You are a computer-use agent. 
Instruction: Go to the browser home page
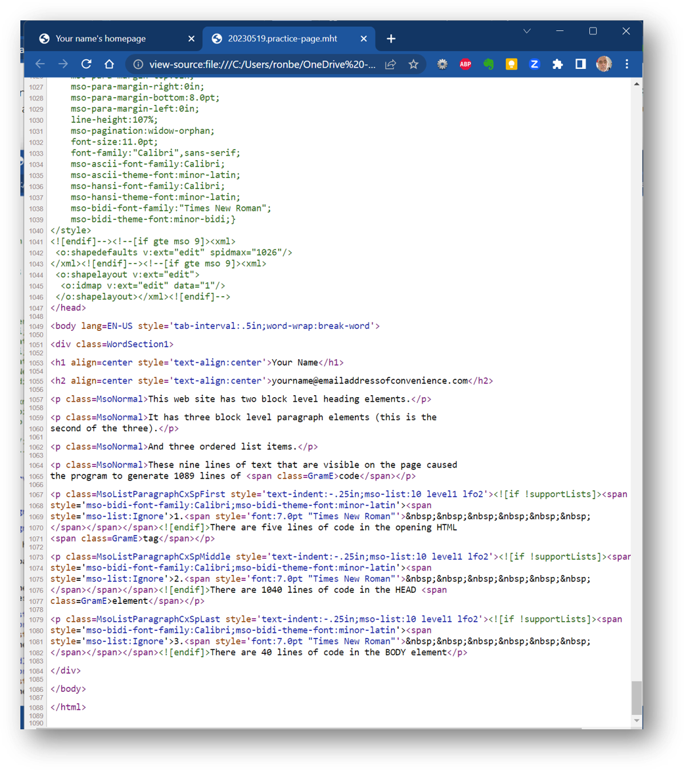109,64
